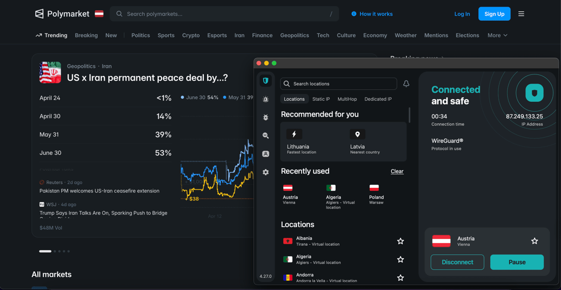561x290 pixels.
Task: Open the VPN settings gear icon
Action: click(x=266, y=172)
